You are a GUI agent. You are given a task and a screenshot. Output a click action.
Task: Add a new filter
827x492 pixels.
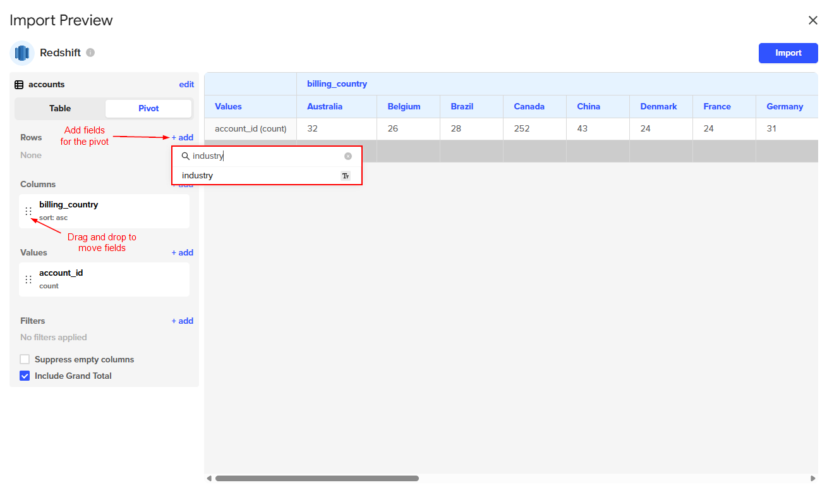pos(183,321)
